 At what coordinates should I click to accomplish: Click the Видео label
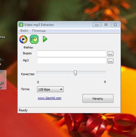click(27, 53)
